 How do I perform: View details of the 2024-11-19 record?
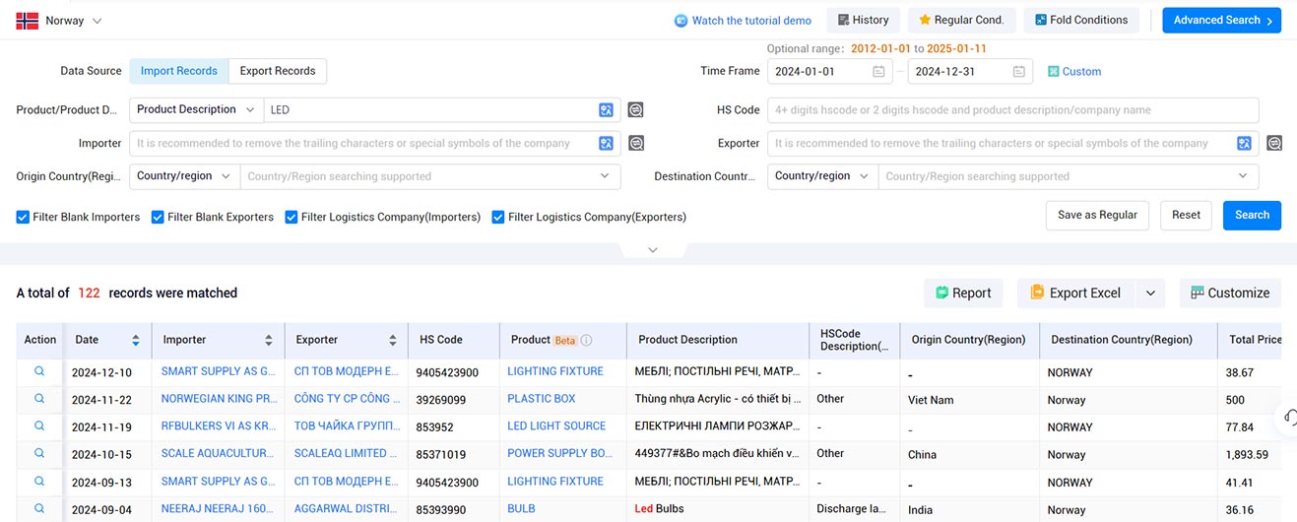[x=39, y=426]
